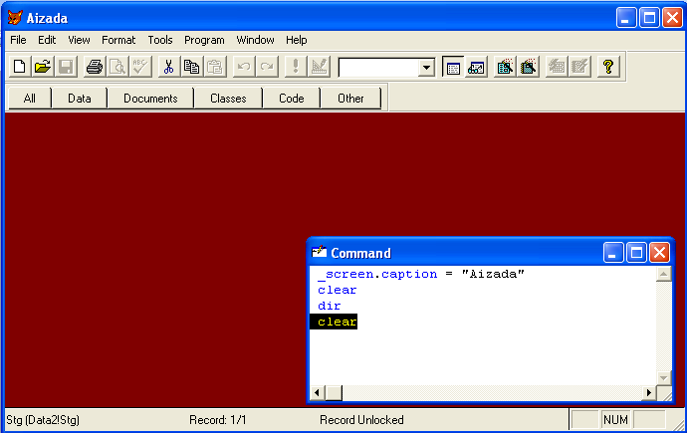Click Stg (Data2!Stg) in the status bar
This screenshot has height=433, width=687.
point(43,420)
